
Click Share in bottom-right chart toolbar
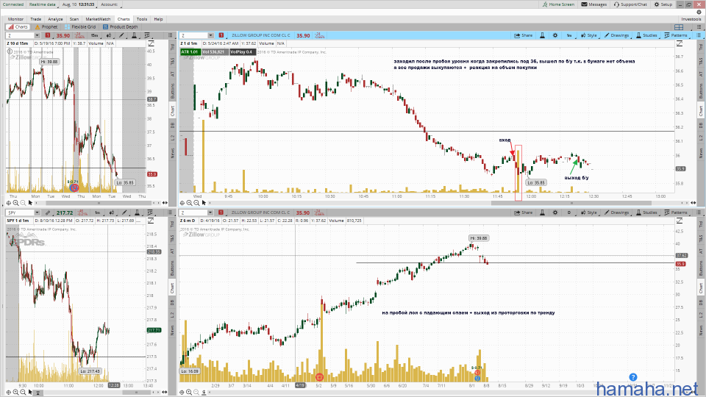point(523,213)
